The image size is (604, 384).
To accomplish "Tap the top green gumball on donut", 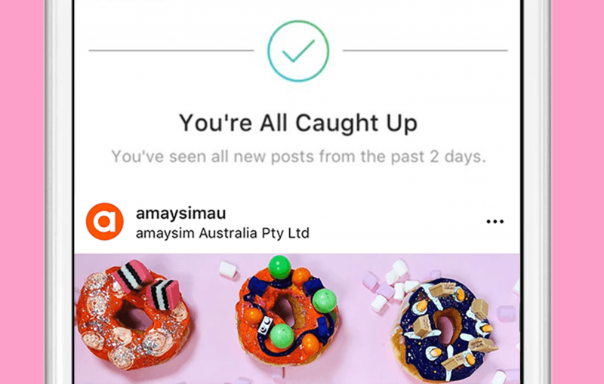I will click(x=279, y=267).
